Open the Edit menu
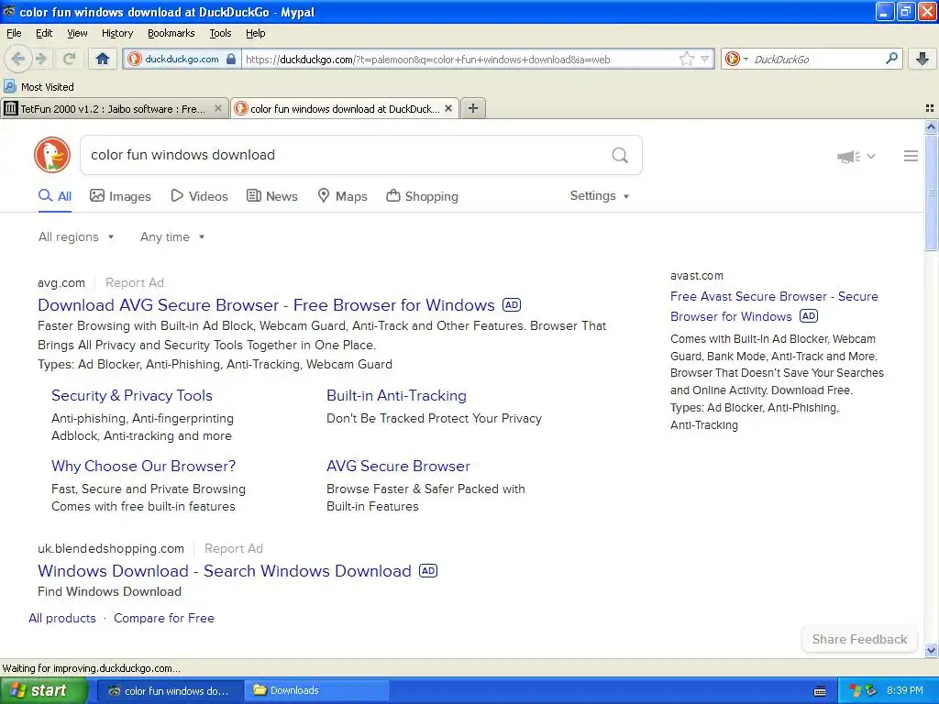This screenshot has width=939, height=704. [x=44, y=33]
